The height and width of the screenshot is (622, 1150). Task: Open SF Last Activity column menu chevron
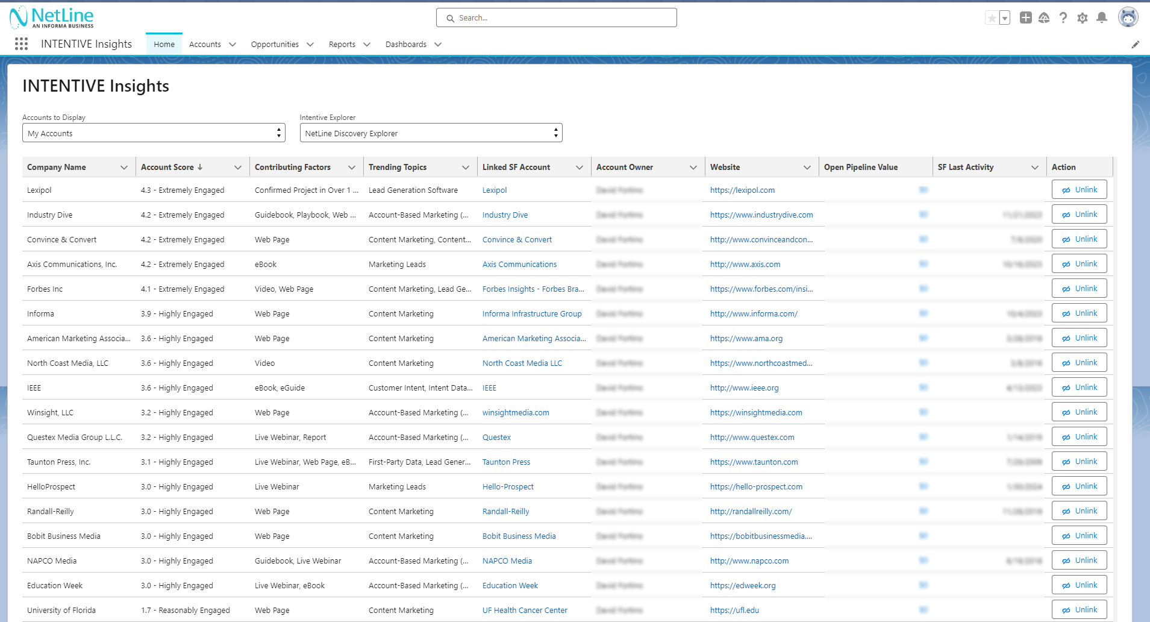tap(1035, 167)
